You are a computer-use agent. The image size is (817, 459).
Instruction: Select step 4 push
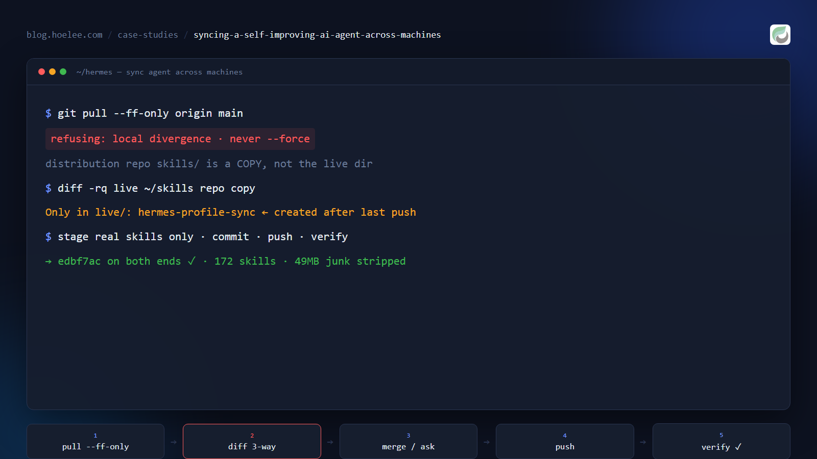[565, 441]
